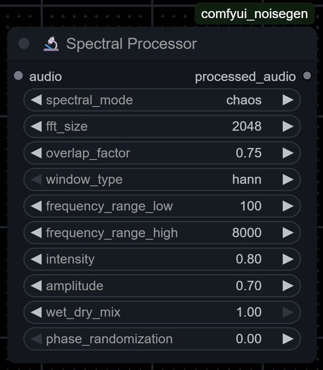Decrease overlap_factor using left arrow
323x370 pixels.
pos(36,153)
